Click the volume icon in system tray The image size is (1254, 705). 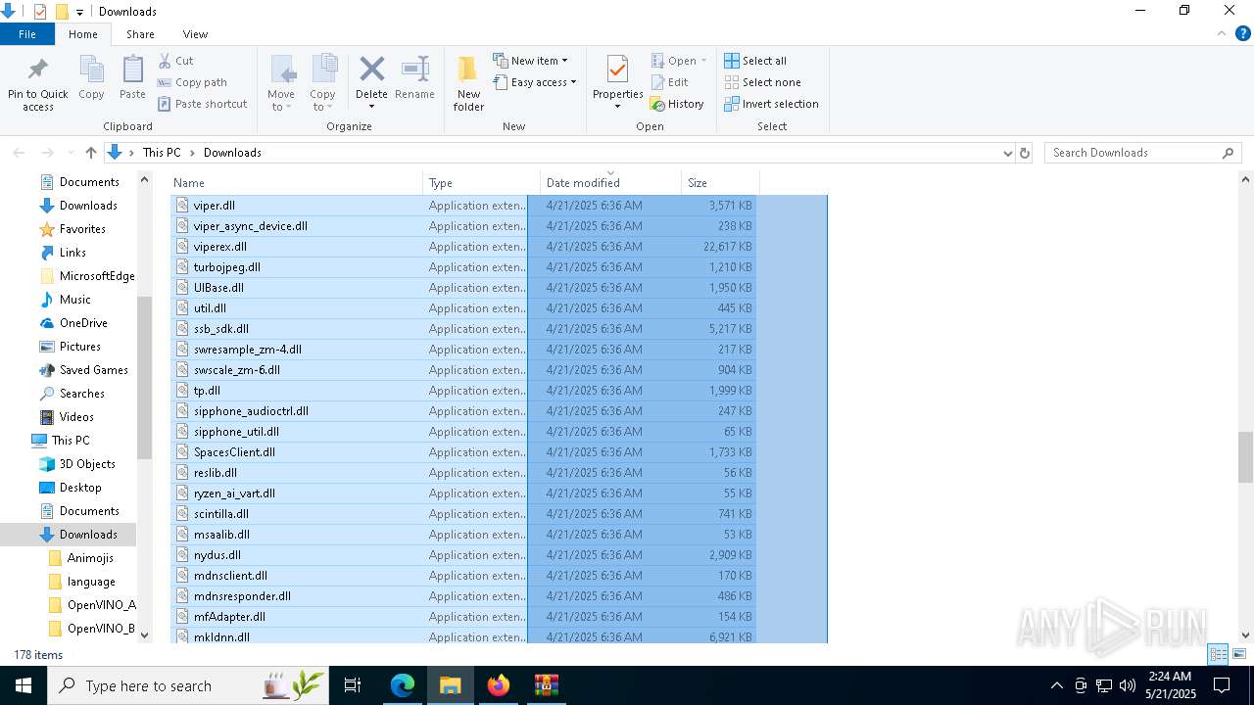click(x=1128, y=685)
